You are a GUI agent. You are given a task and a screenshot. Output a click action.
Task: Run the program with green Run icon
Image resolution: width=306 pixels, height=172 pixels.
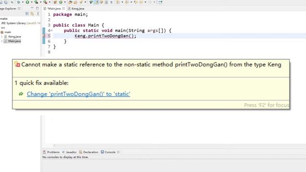(x=28, y=2)
